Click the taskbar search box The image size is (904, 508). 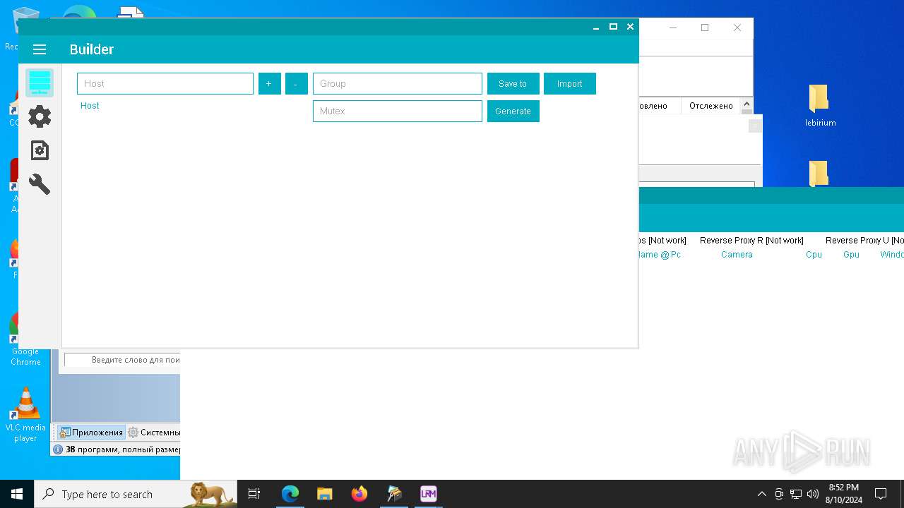click(136, 494)
